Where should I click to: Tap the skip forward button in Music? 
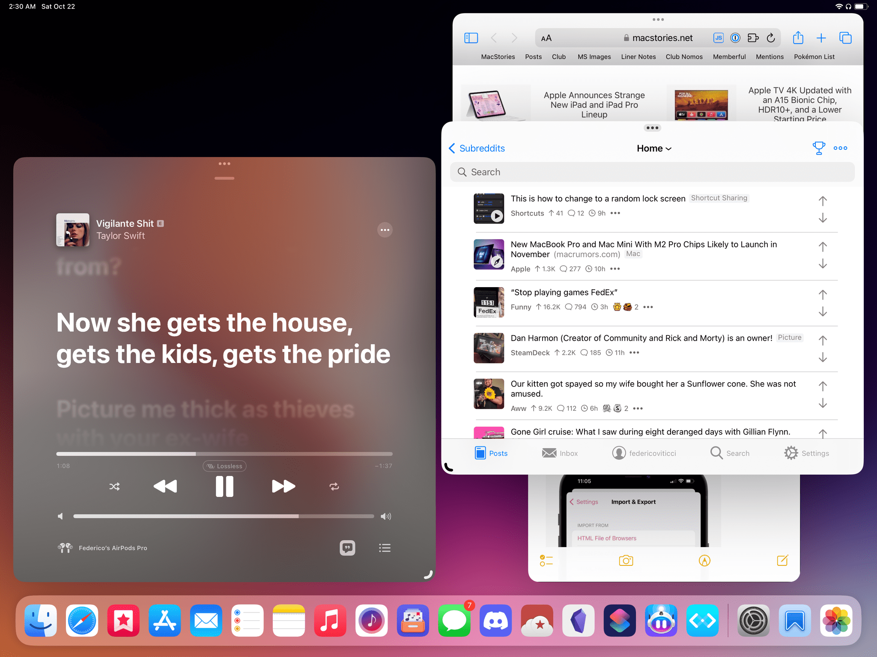[281, 487]
